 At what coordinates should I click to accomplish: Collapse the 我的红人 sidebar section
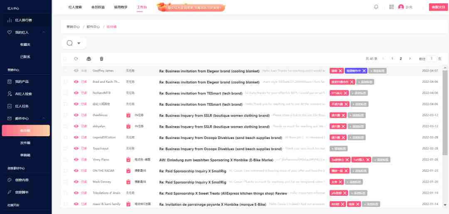pos(44,32)
